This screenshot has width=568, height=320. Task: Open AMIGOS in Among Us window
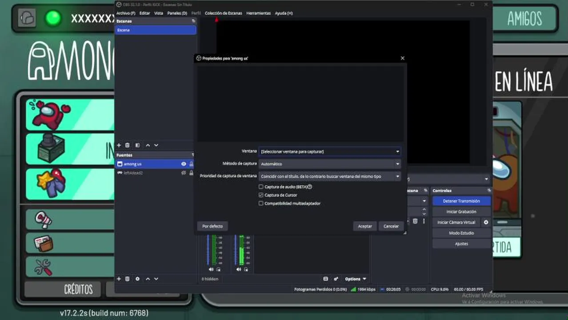524,19
